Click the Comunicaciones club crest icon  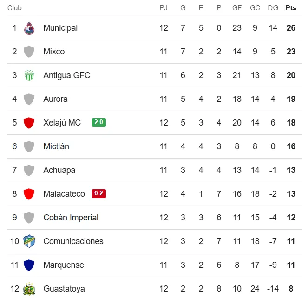[x=29, y=241]
